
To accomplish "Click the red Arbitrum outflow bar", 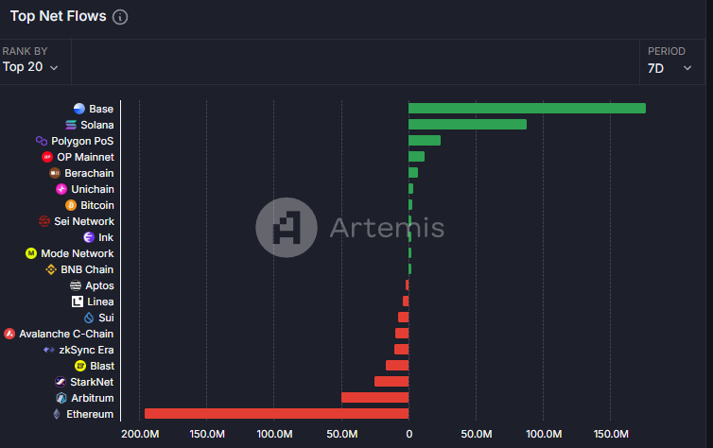I will point(374,398).
